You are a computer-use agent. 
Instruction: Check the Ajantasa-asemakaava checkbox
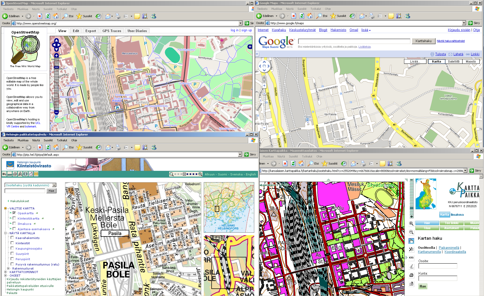tap(14, 229)
